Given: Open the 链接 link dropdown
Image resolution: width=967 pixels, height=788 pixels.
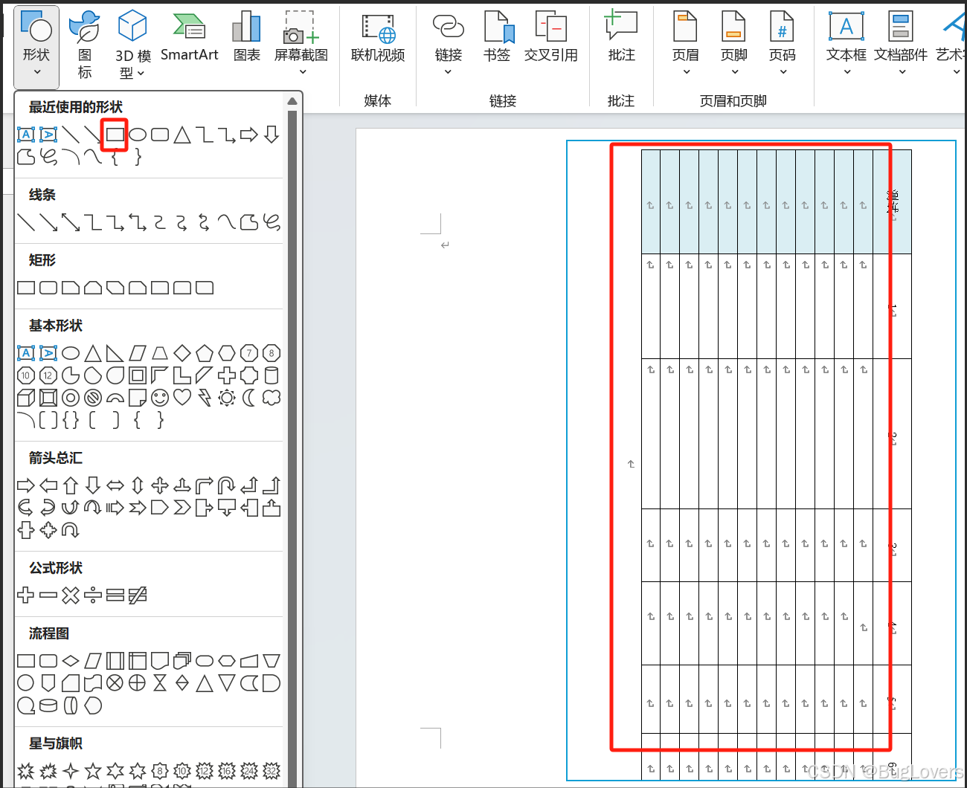Looking at the screenshot, I should 449,43.
